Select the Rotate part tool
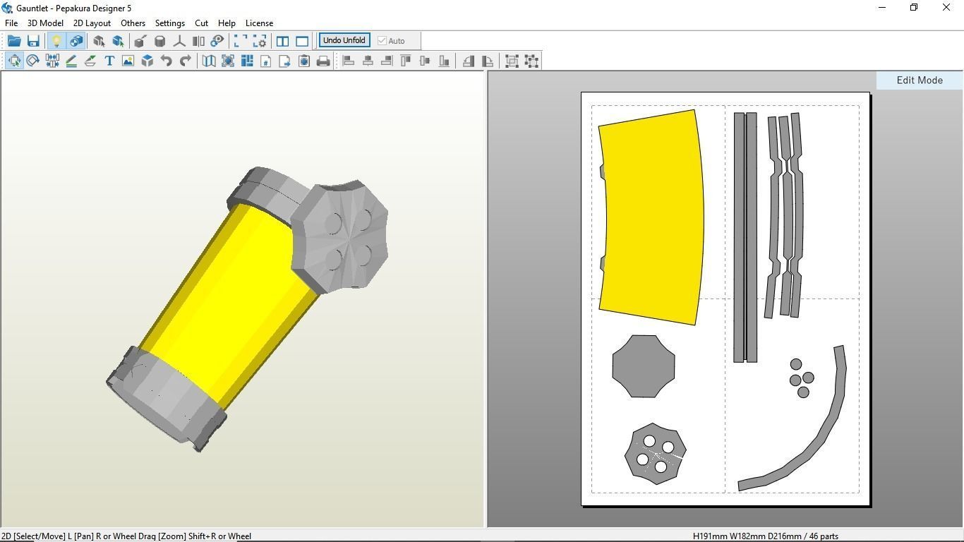The image size is (964, 542). point(33,61)
